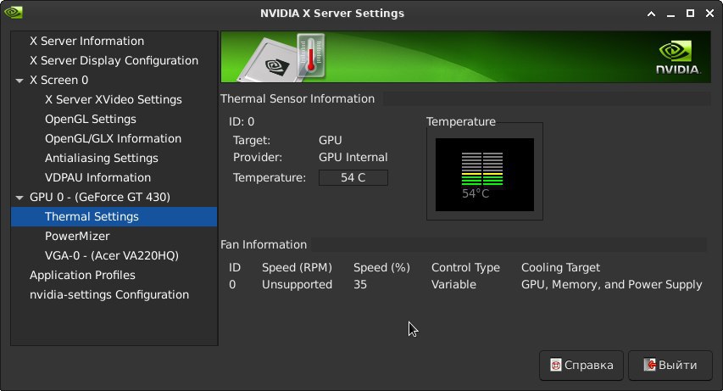723x391 pixels.
Task: Click the temperature gauge bar graph
Action: (482, 169)
